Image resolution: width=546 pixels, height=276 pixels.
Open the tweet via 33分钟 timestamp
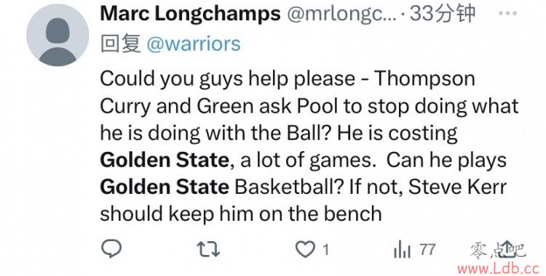click(x=442, y=14)
